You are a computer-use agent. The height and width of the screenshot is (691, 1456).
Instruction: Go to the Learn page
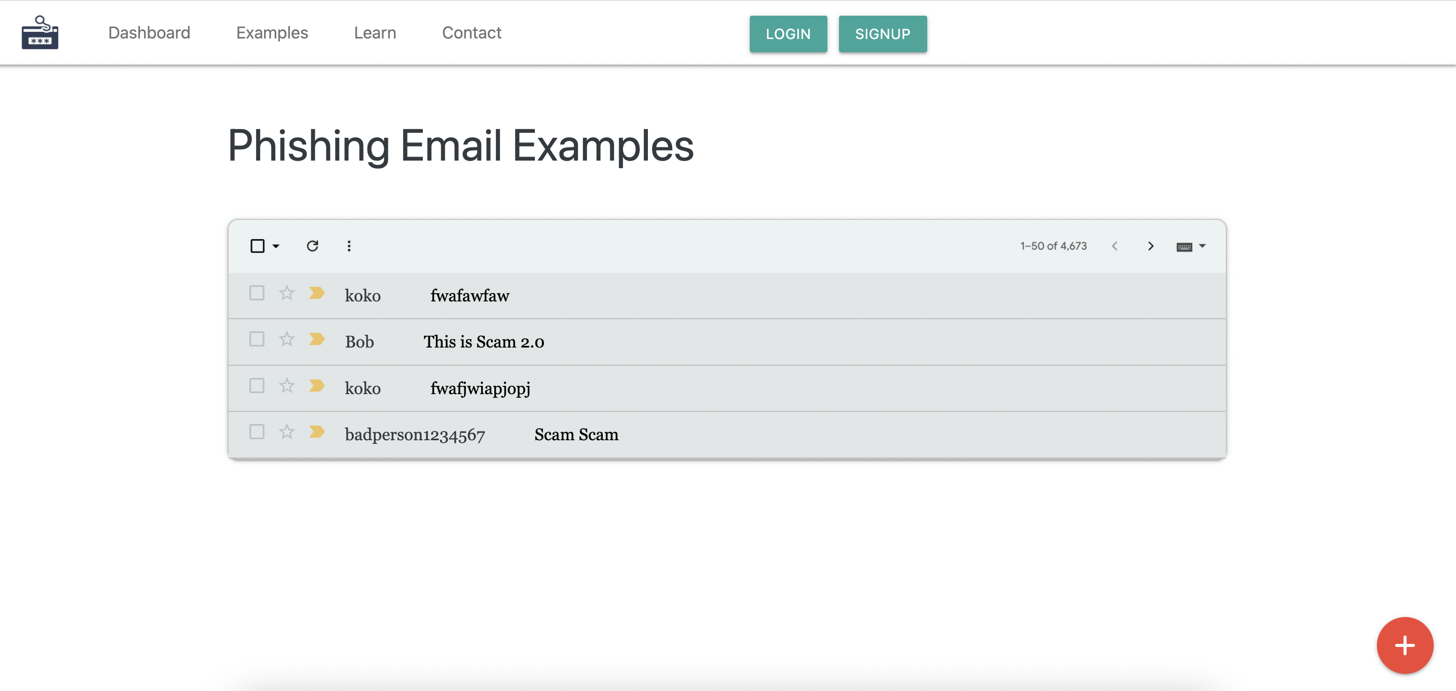point(375,33)
